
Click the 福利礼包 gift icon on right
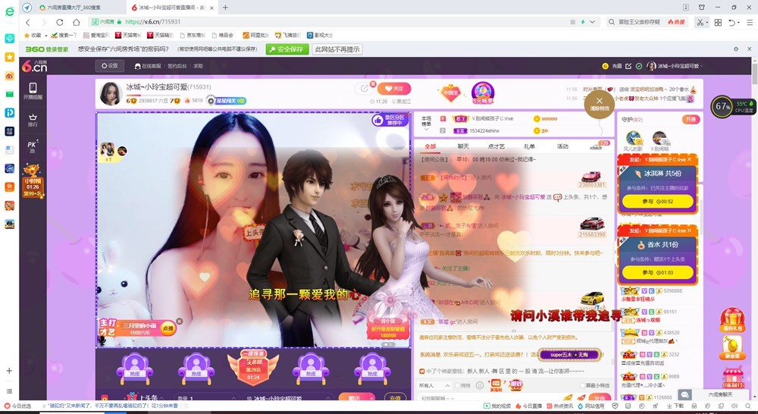point(732,320)
